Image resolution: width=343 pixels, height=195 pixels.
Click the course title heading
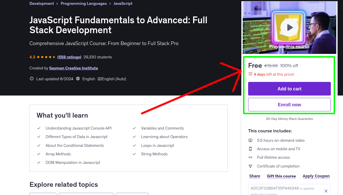[118, 25]
